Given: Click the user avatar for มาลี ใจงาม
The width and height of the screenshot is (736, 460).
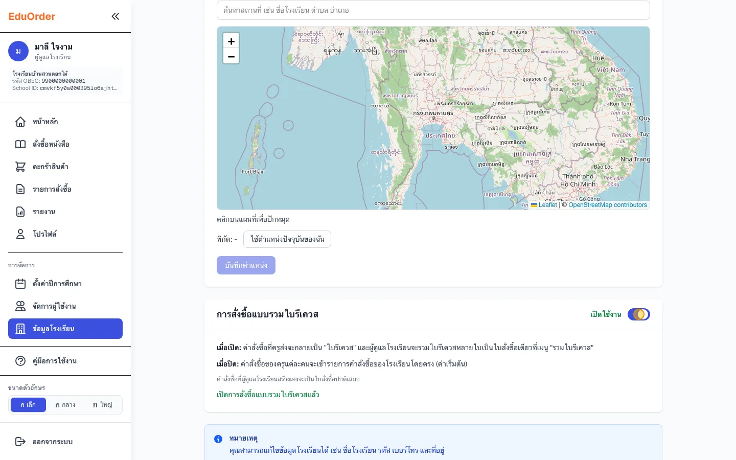Looking at the screenshot, I should [18, 51].
